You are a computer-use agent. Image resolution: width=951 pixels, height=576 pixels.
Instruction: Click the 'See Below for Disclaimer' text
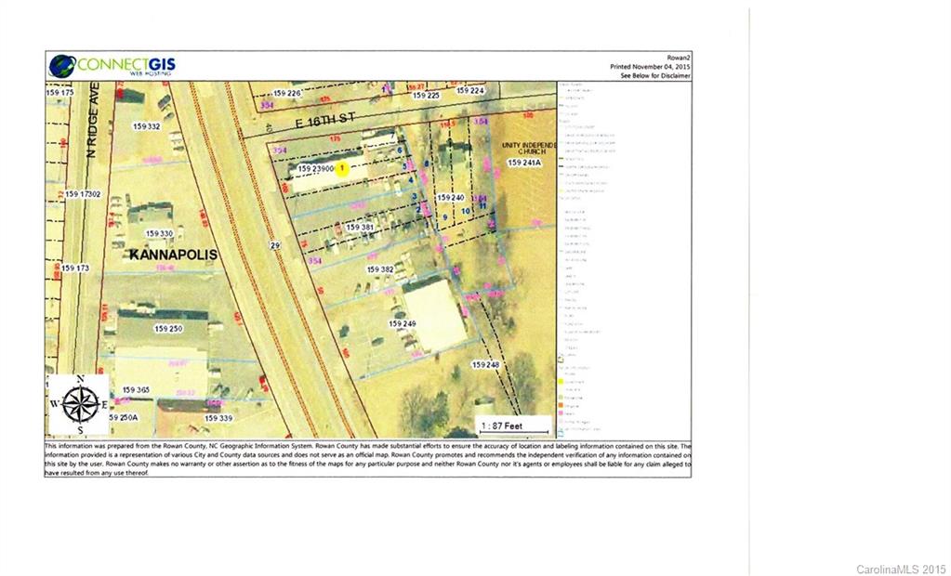[x=655, y=76]
